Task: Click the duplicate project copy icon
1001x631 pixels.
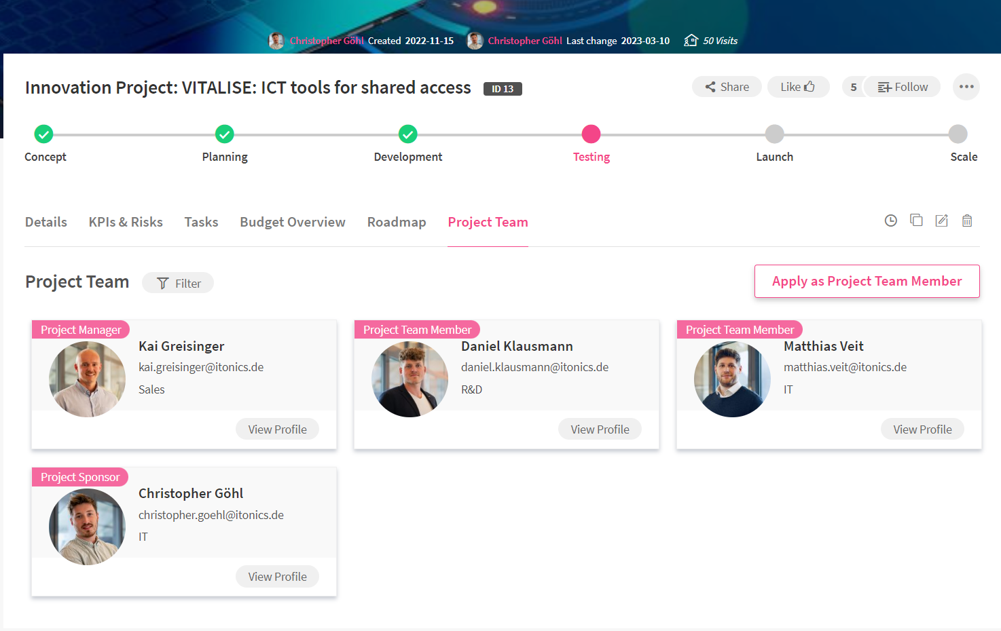Action: tap(916, 221)
